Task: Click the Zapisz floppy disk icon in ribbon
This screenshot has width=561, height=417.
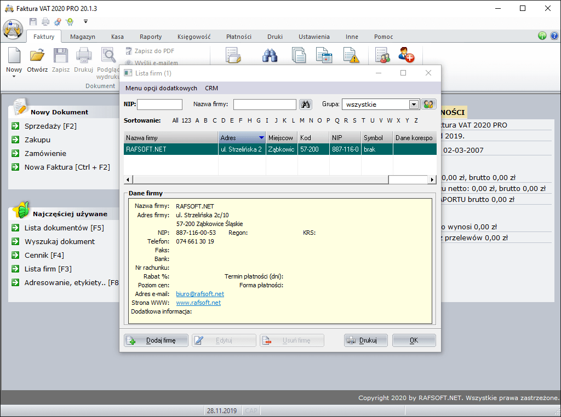Action: 61,56
